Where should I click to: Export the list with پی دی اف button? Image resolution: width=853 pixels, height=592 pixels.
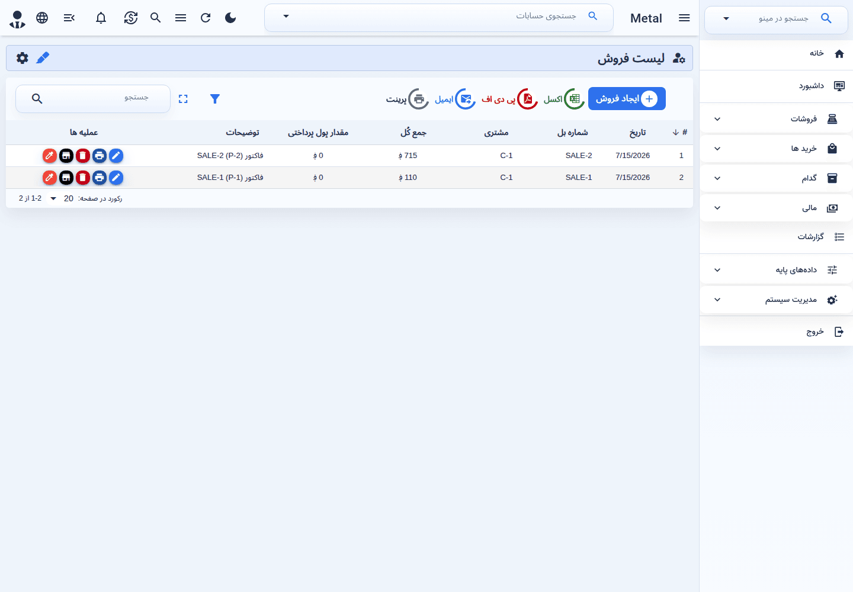[x=509, y=99]
